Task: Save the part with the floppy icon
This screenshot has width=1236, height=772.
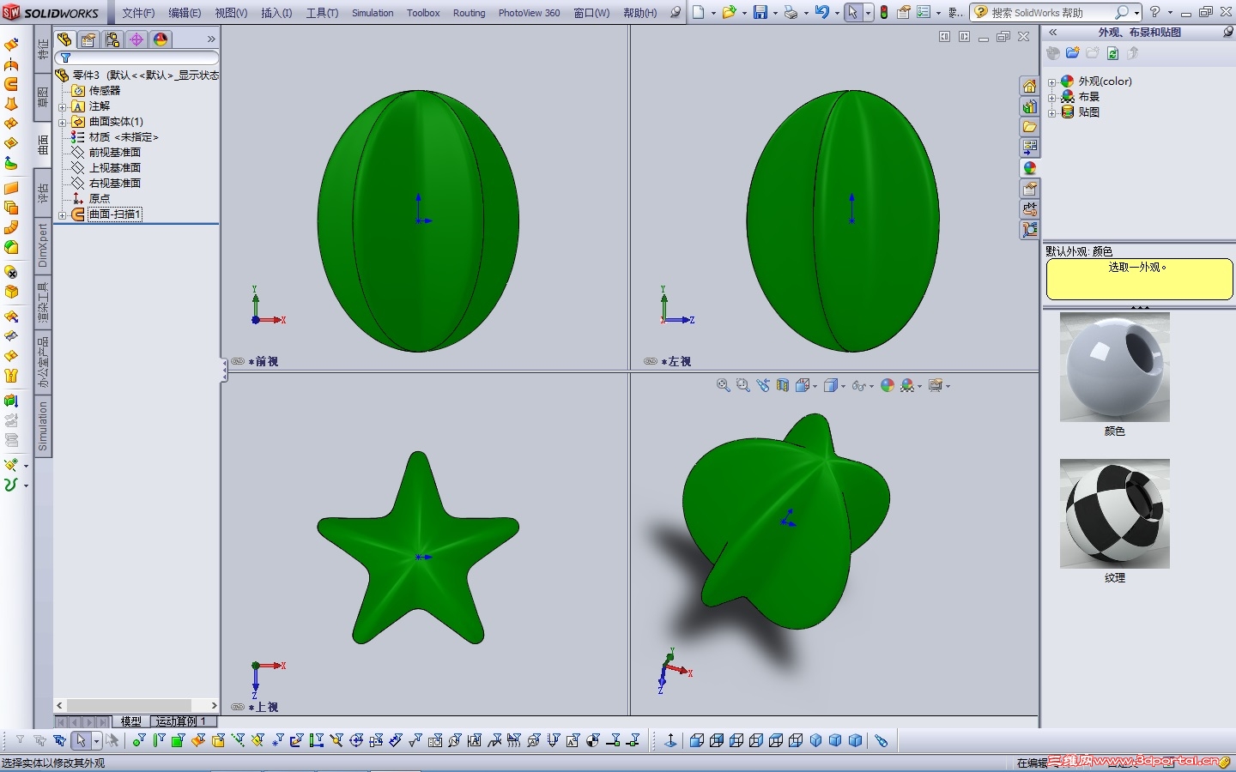Action: 760,12
